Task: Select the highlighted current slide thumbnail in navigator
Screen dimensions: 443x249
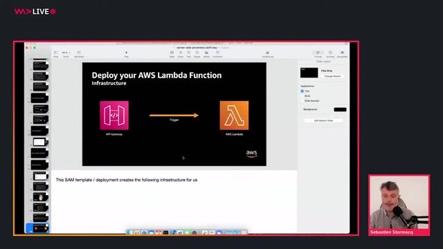Action: coord(37,228)
